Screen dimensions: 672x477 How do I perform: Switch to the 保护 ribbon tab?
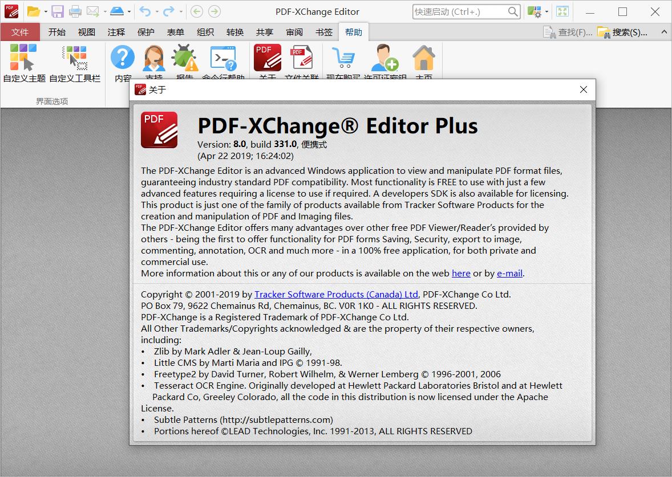145,32
